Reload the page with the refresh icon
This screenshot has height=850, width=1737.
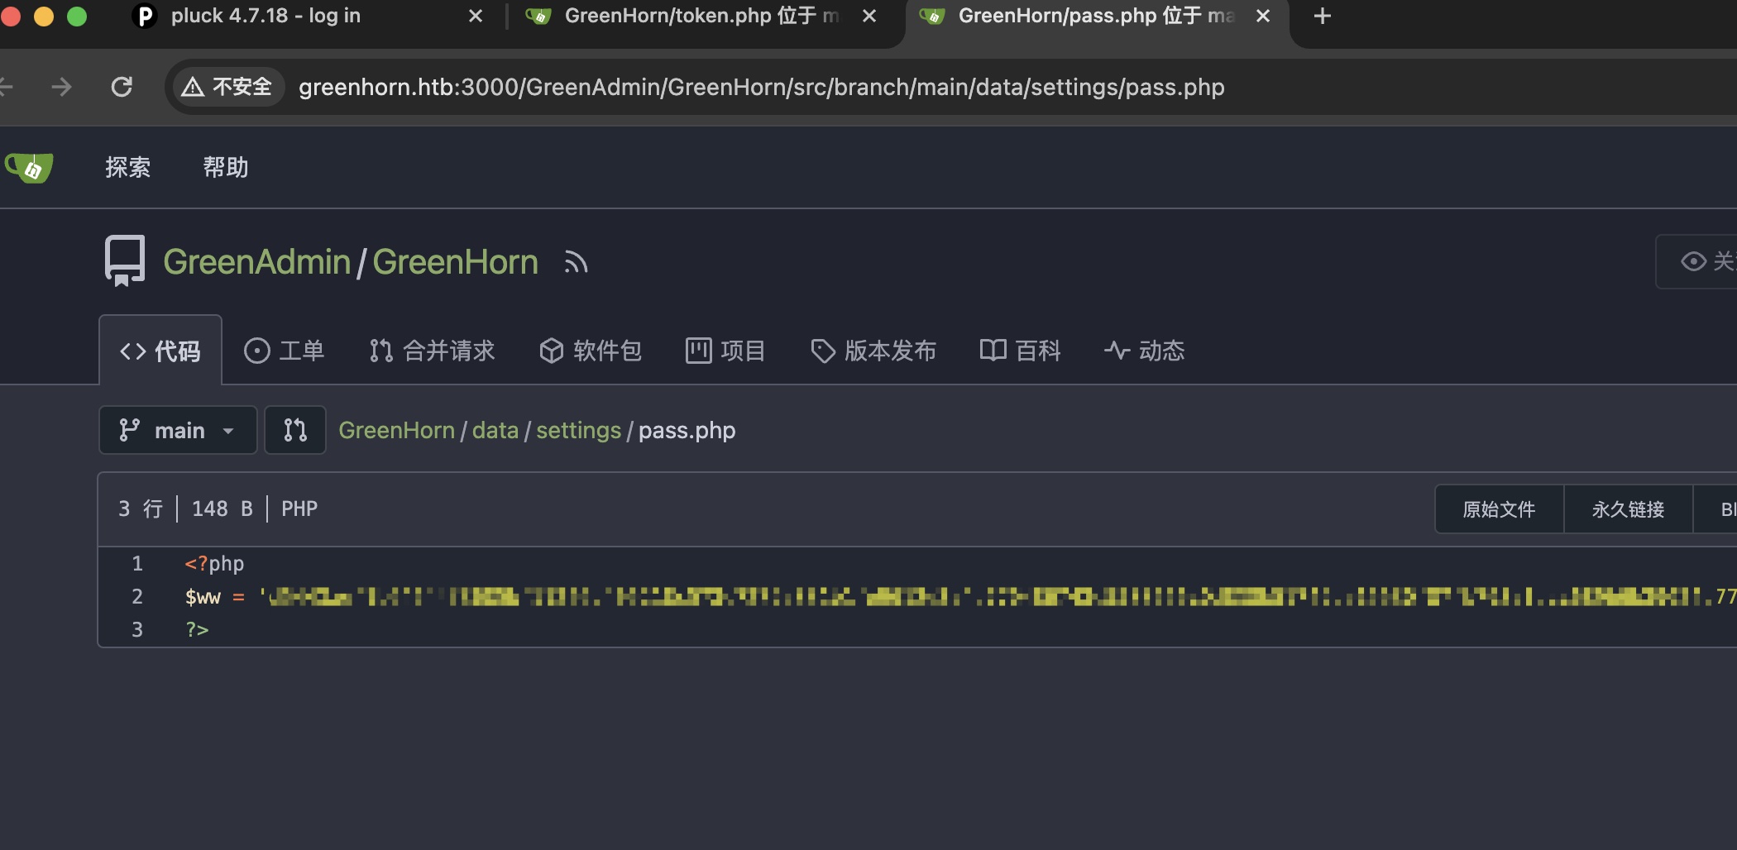tap(122, 87)
